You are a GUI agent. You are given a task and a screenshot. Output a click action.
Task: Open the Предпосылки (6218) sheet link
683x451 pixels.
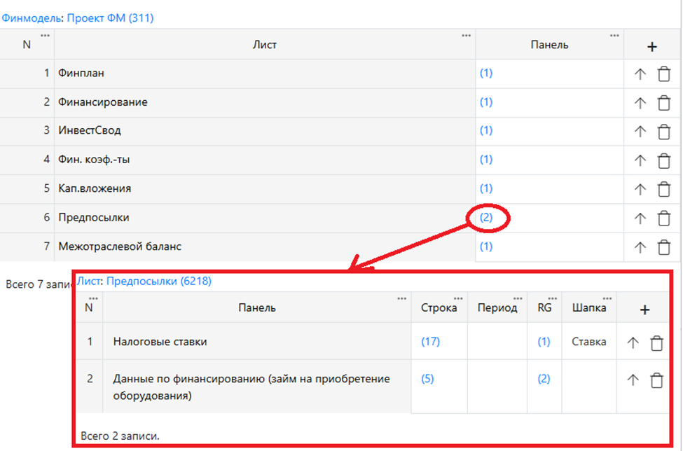(158, 282)
